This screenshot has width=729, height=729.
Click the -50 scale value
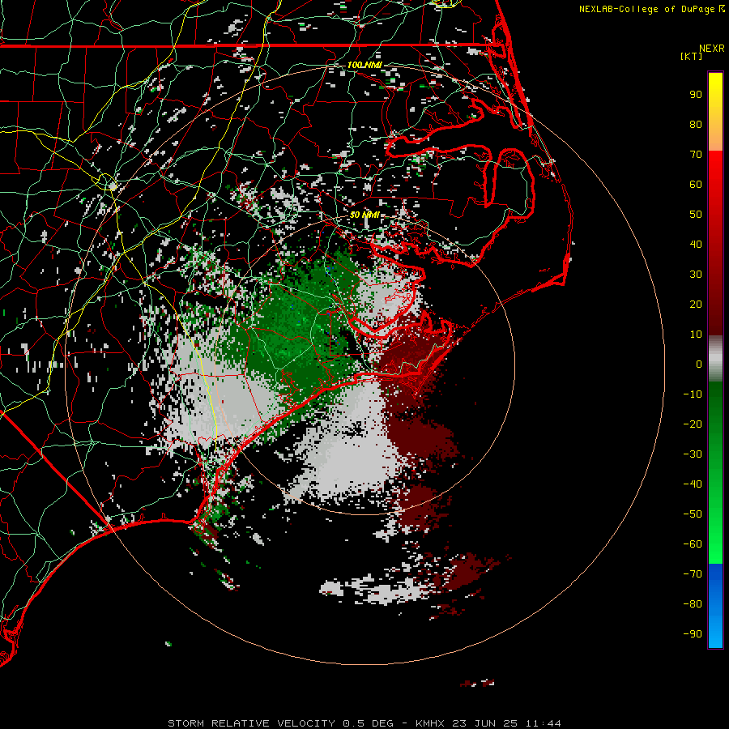coord(693,514)
